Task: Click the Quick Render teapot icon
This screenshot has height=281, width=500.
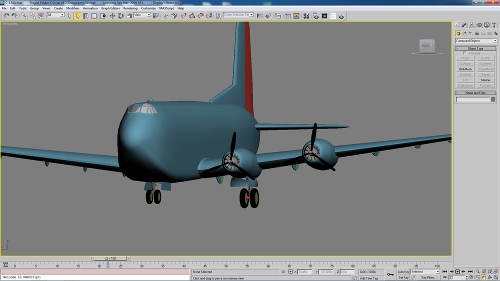Action: pyautogui.click(x=341, y=15)
